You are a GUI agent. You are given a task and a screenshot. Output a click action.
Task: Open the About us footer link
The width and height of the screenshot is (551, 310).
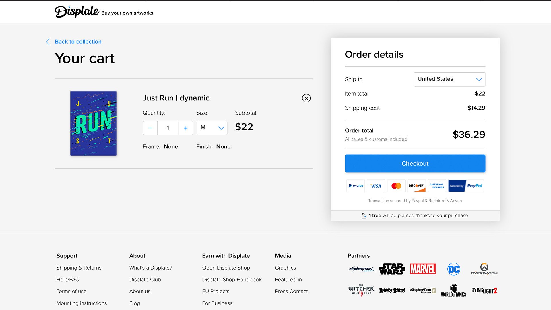click(140, 291)
